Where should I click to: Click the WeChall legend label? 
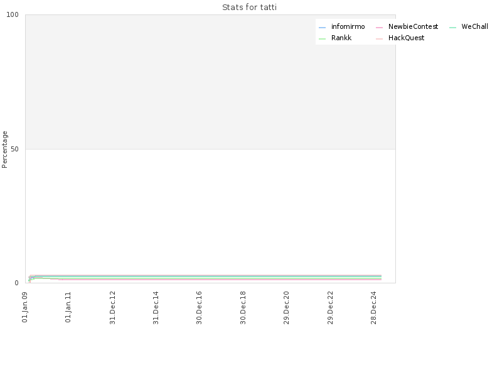pos(474,26)
